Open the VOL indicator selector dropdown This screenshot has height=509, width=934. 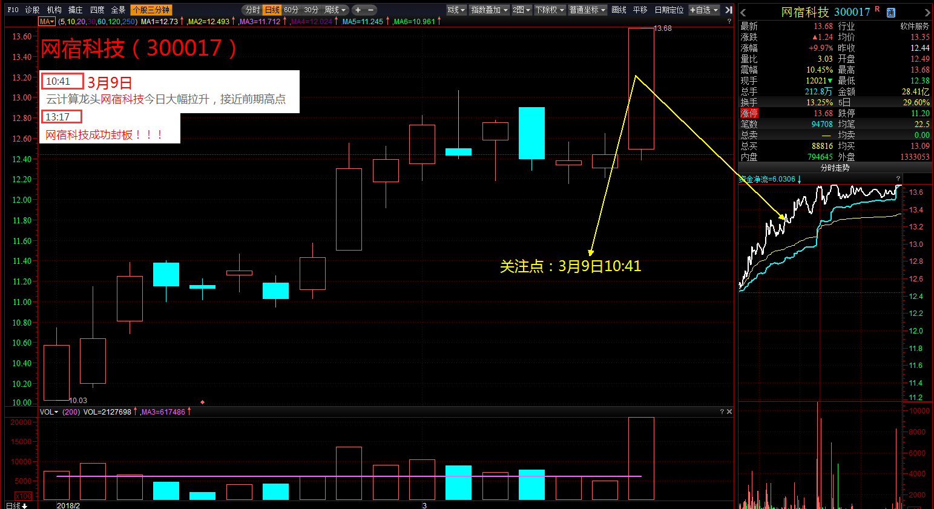pos(49,412)
